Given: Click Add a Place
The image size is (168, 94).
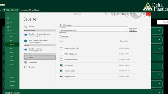Looking at the screenshot, I should click(x=40, y=62).
